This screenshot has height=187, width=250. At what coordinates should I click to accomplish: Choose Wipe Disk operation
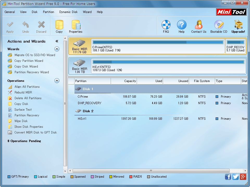21,121
